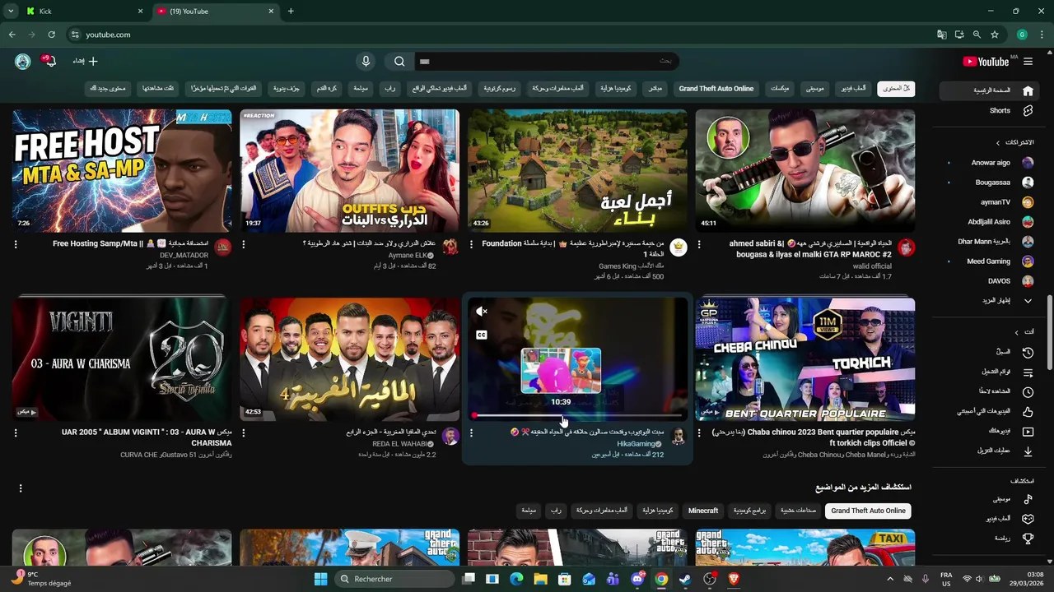Viewport: 1054px width, 592px height.
Task: Reload the page with the browser refresh button
Action: 51,35
